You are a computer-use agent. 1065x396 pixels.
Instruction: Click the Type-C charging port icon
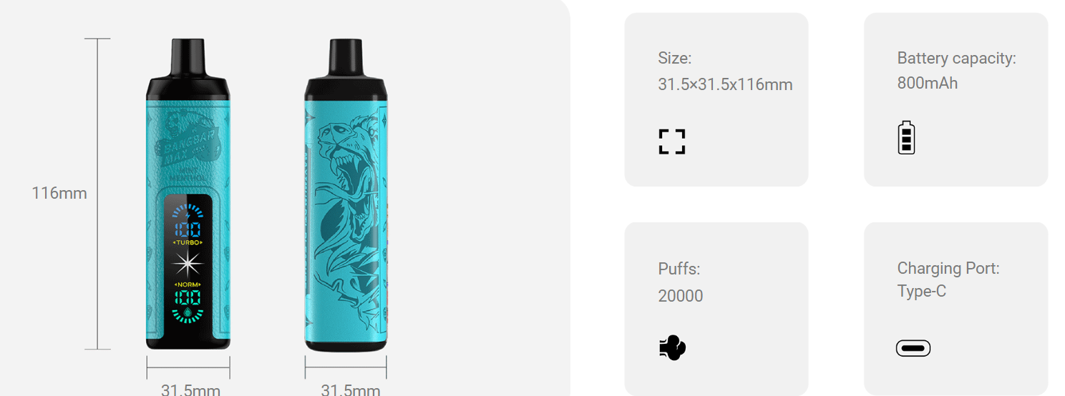point(913,348)
